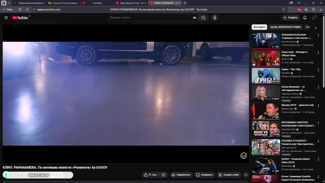Viewport: 325px width, 183px height.
Task: Dislike the video with thumbs down
Action: coord(164,175)
